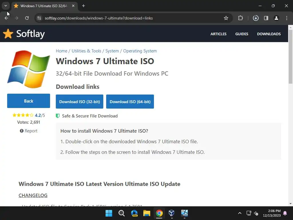Viewport: 293px width, 220px height.
Task: Open File Explorer from the taskbar
Action: click(147, 213)
